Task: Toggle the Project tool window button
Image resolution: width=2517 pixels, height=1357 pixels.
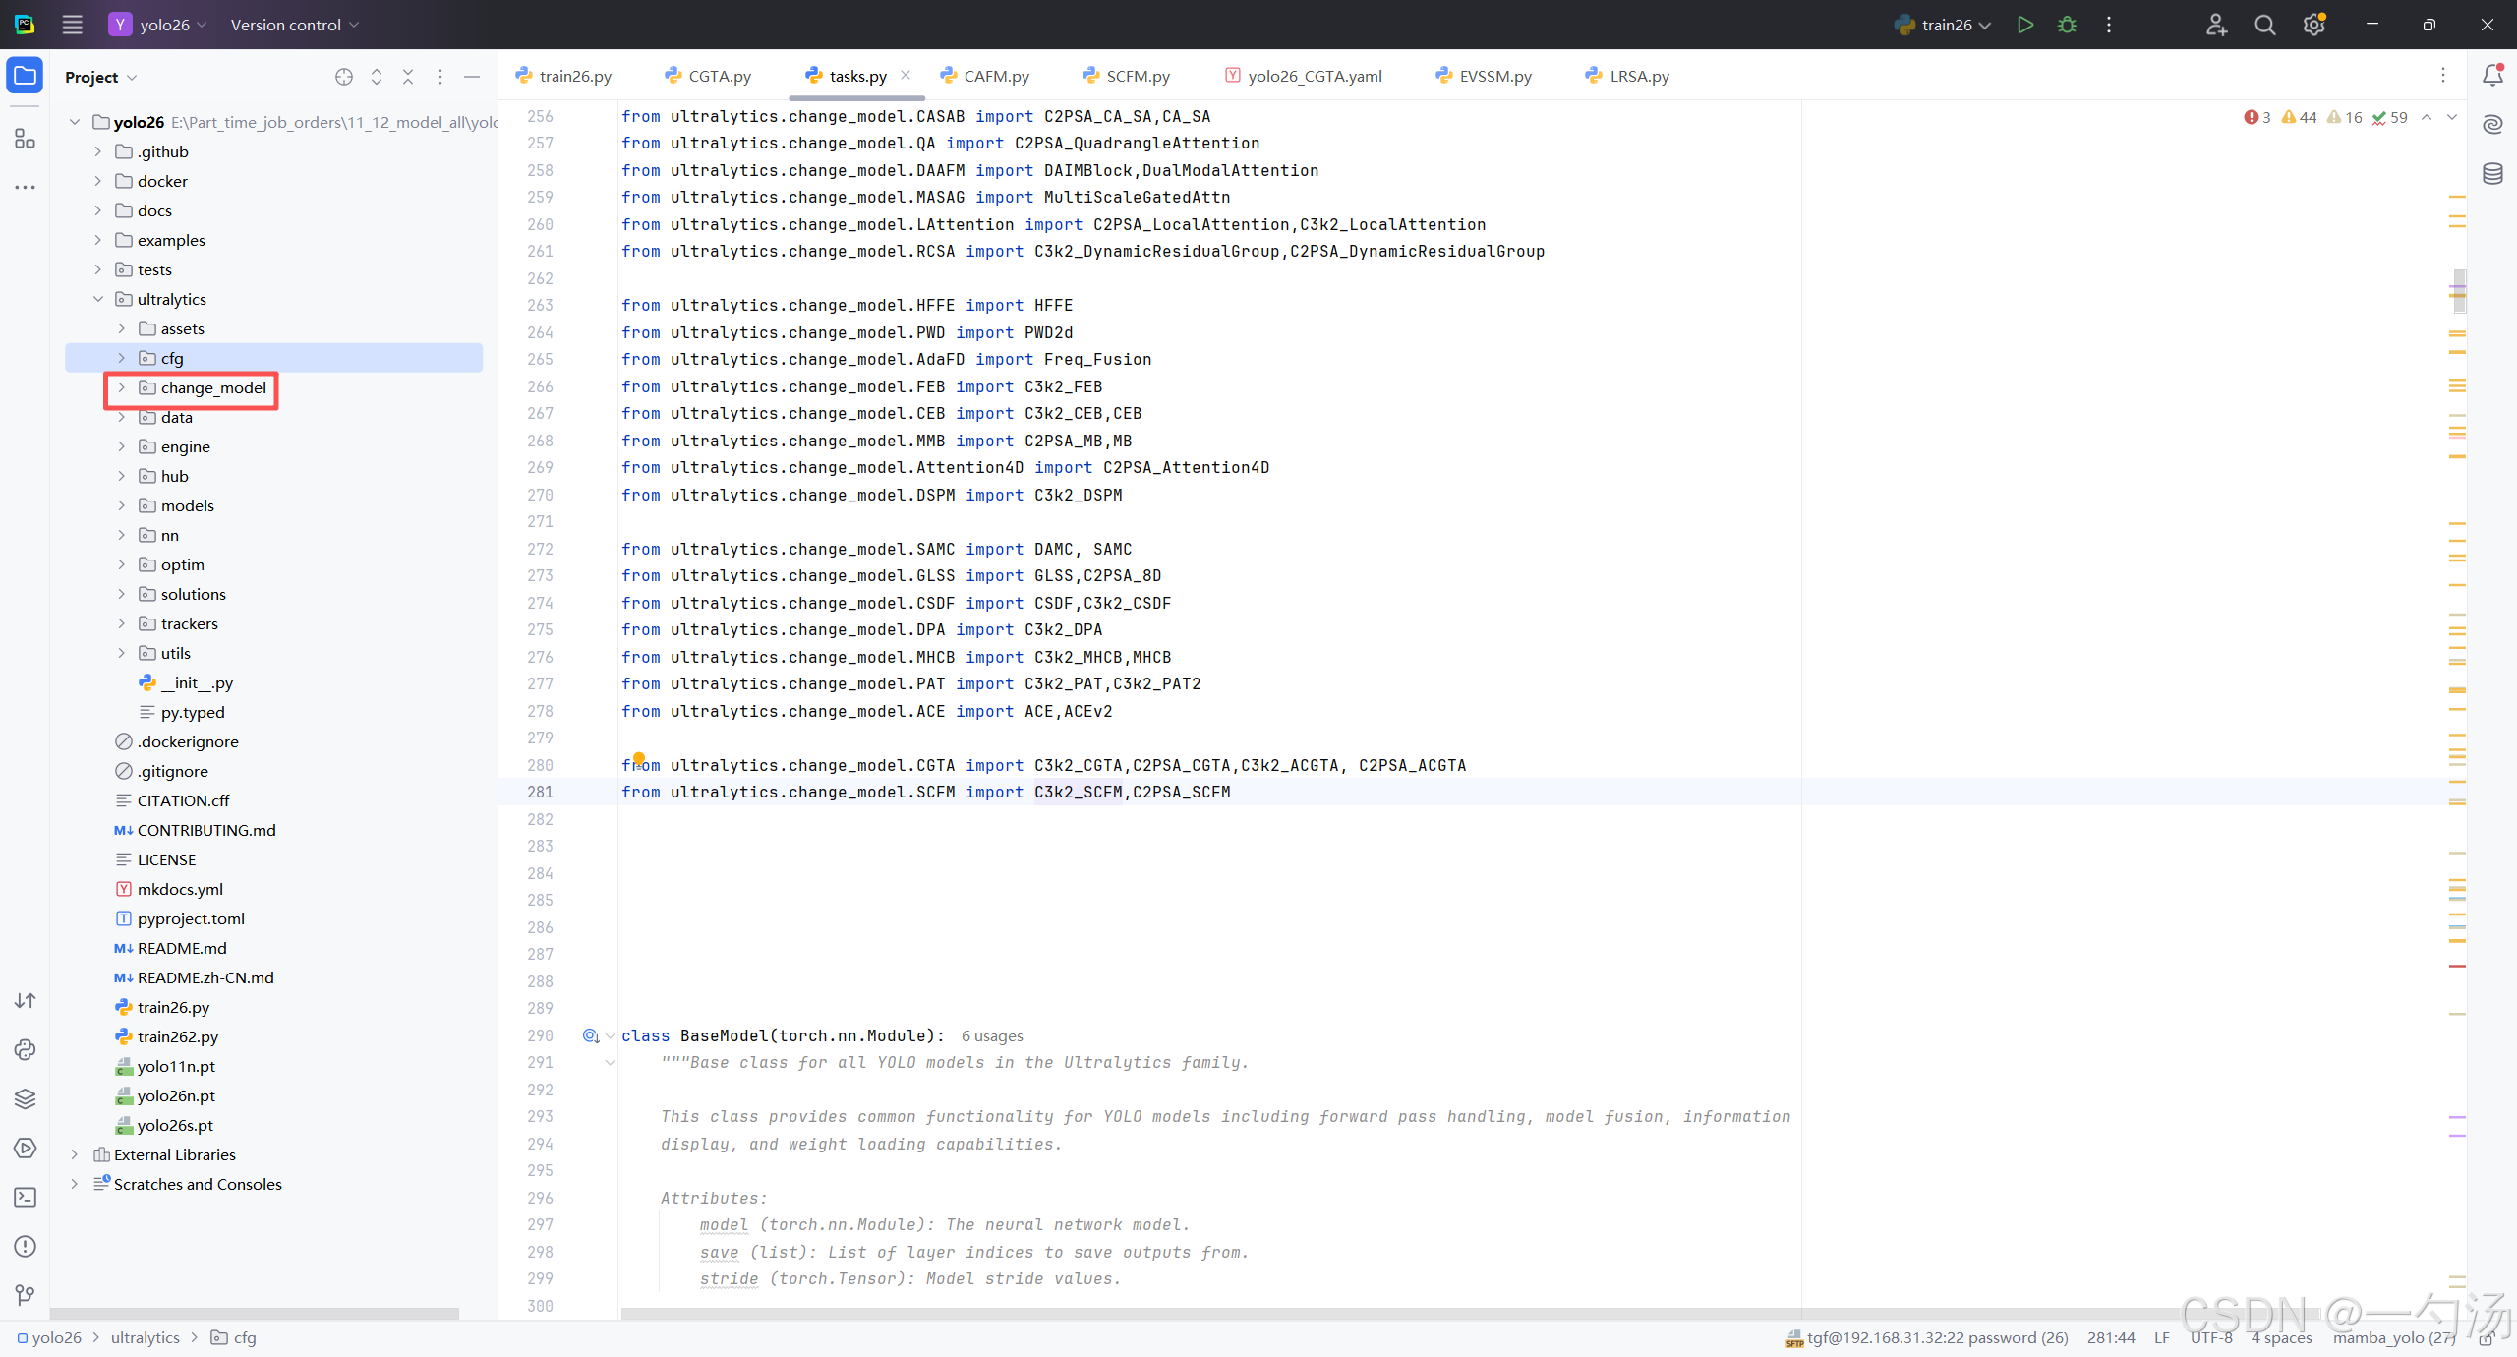Action: 25,76
